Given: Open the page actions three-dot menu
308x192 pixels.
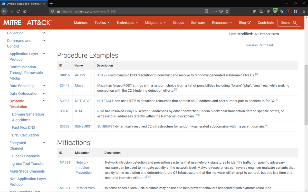Looking at the screenshot, I should pyautogui.click(x=215, y=11).
